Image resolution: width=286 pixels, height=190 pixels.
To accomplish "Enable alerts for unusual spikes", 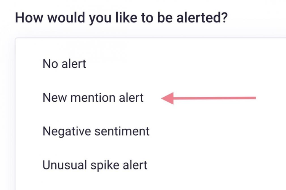I will pyautogui.click(x=95, y=165).
